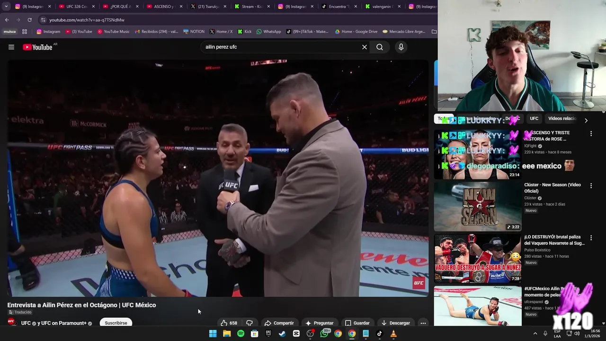Viewport: 606px width, 341px height.
Task: Go back with browser back arrow
Action: tap(7, 20)
